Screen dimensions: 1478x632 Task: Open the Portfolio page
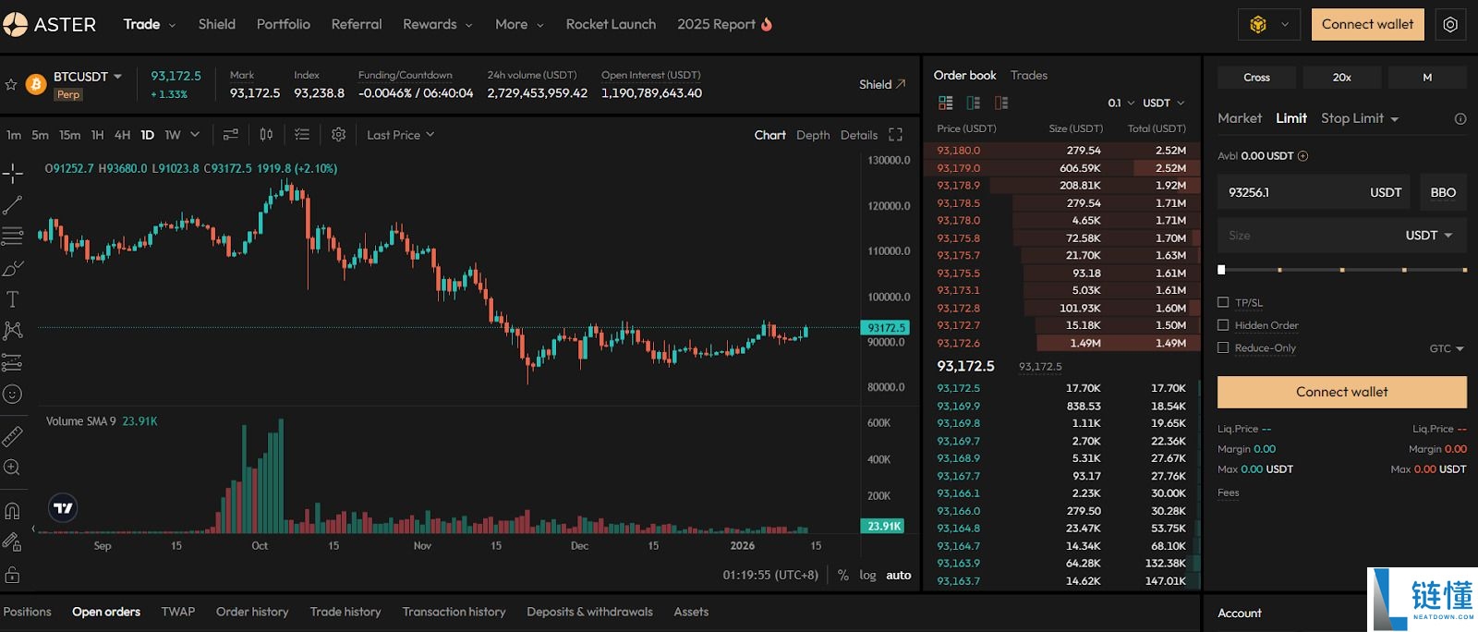point(284,24)
